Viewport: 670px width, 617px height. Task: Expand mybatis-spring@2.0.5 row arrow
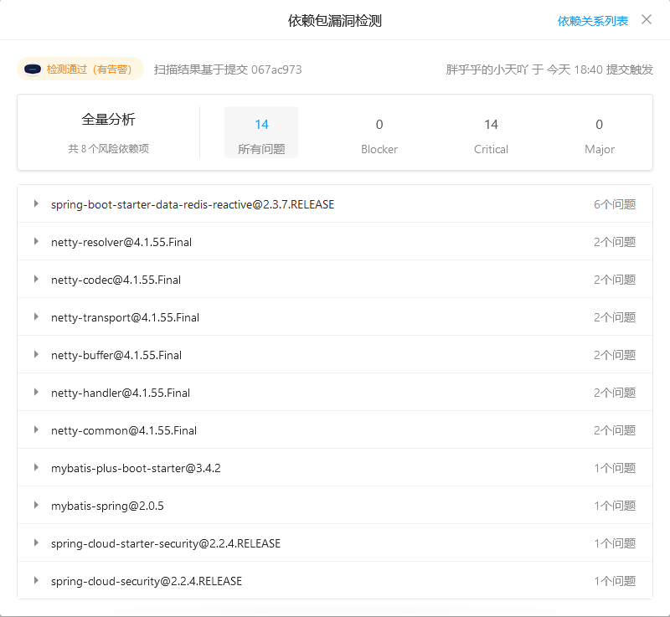(x=36, y=505)
